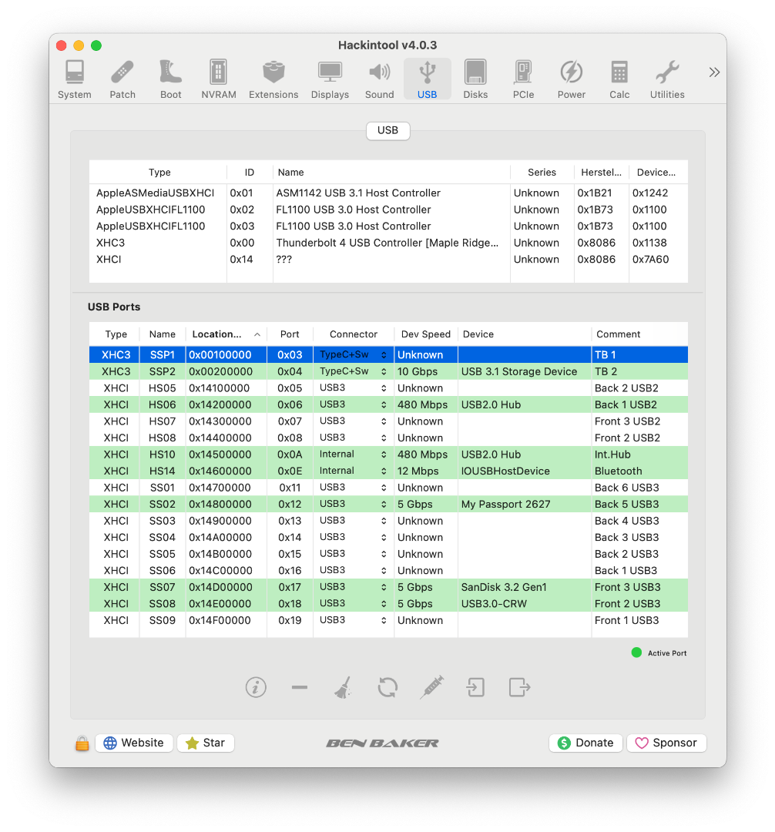Click the circular-arrows refresh icon
775x832 pixels.
click(387, 687)
